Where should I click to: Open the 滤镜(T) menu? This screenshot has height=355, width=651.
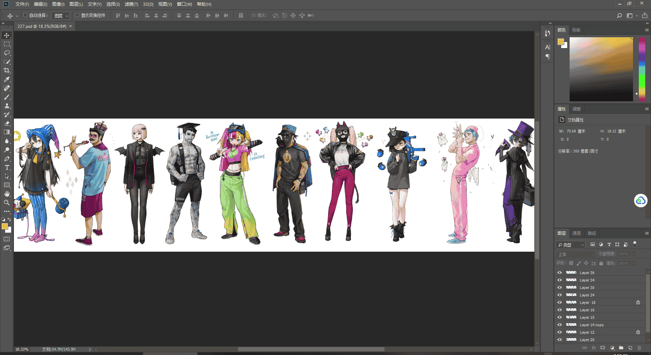[x=131, y=4]
